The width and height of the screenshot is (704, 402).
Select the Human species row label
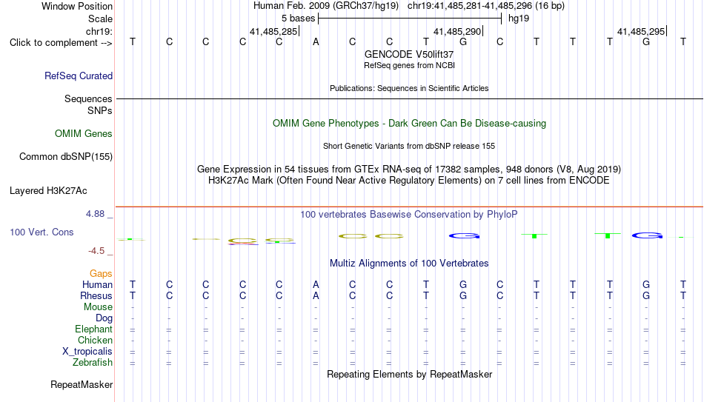[97, 284]
